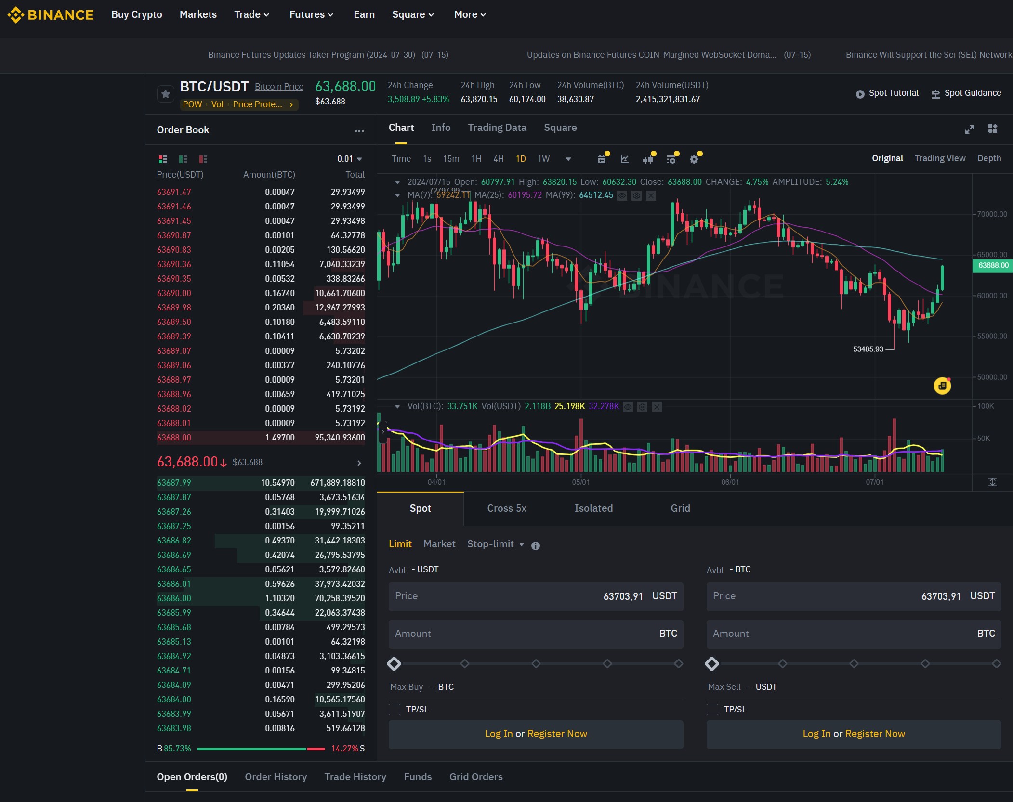Open the 0.01 price precision dropdown

(350, 159)
